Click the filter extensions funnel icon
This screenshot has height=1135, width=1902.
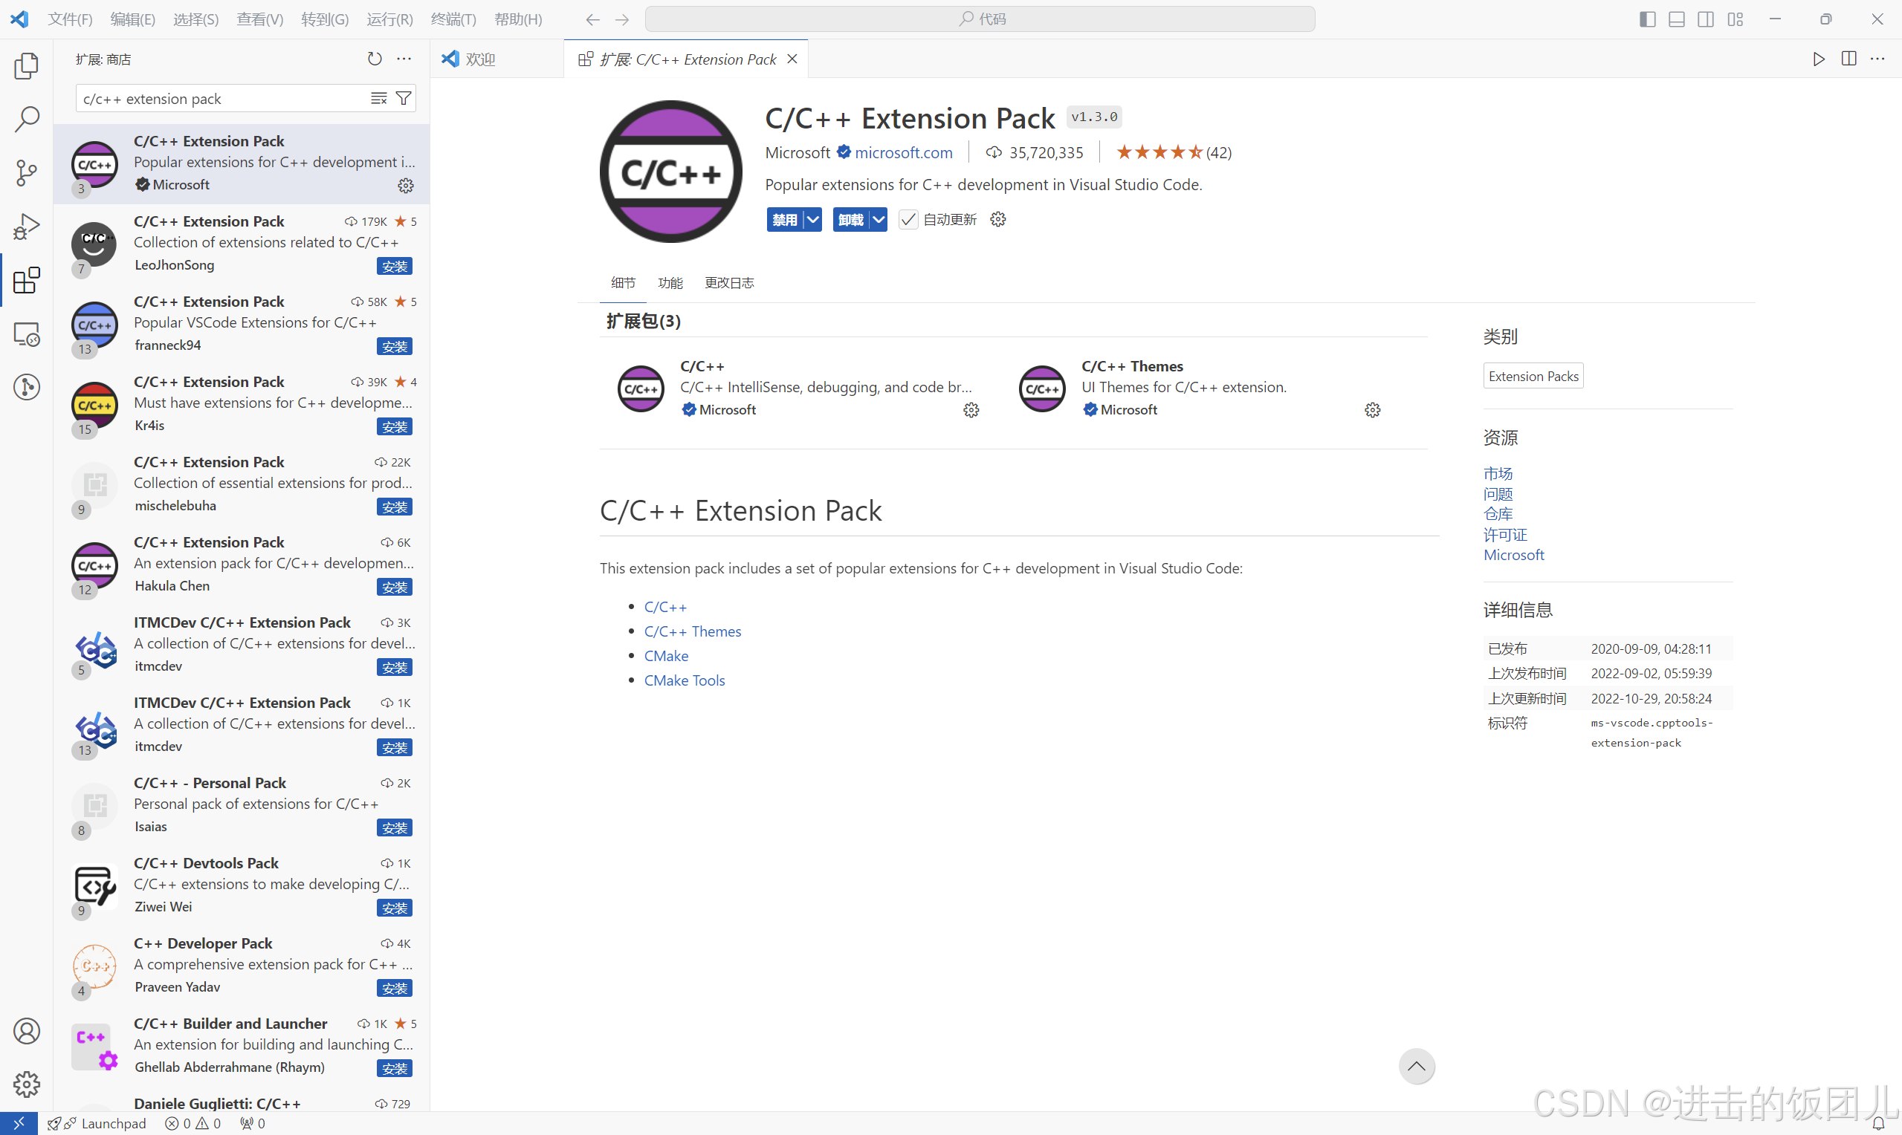point(403,99)
